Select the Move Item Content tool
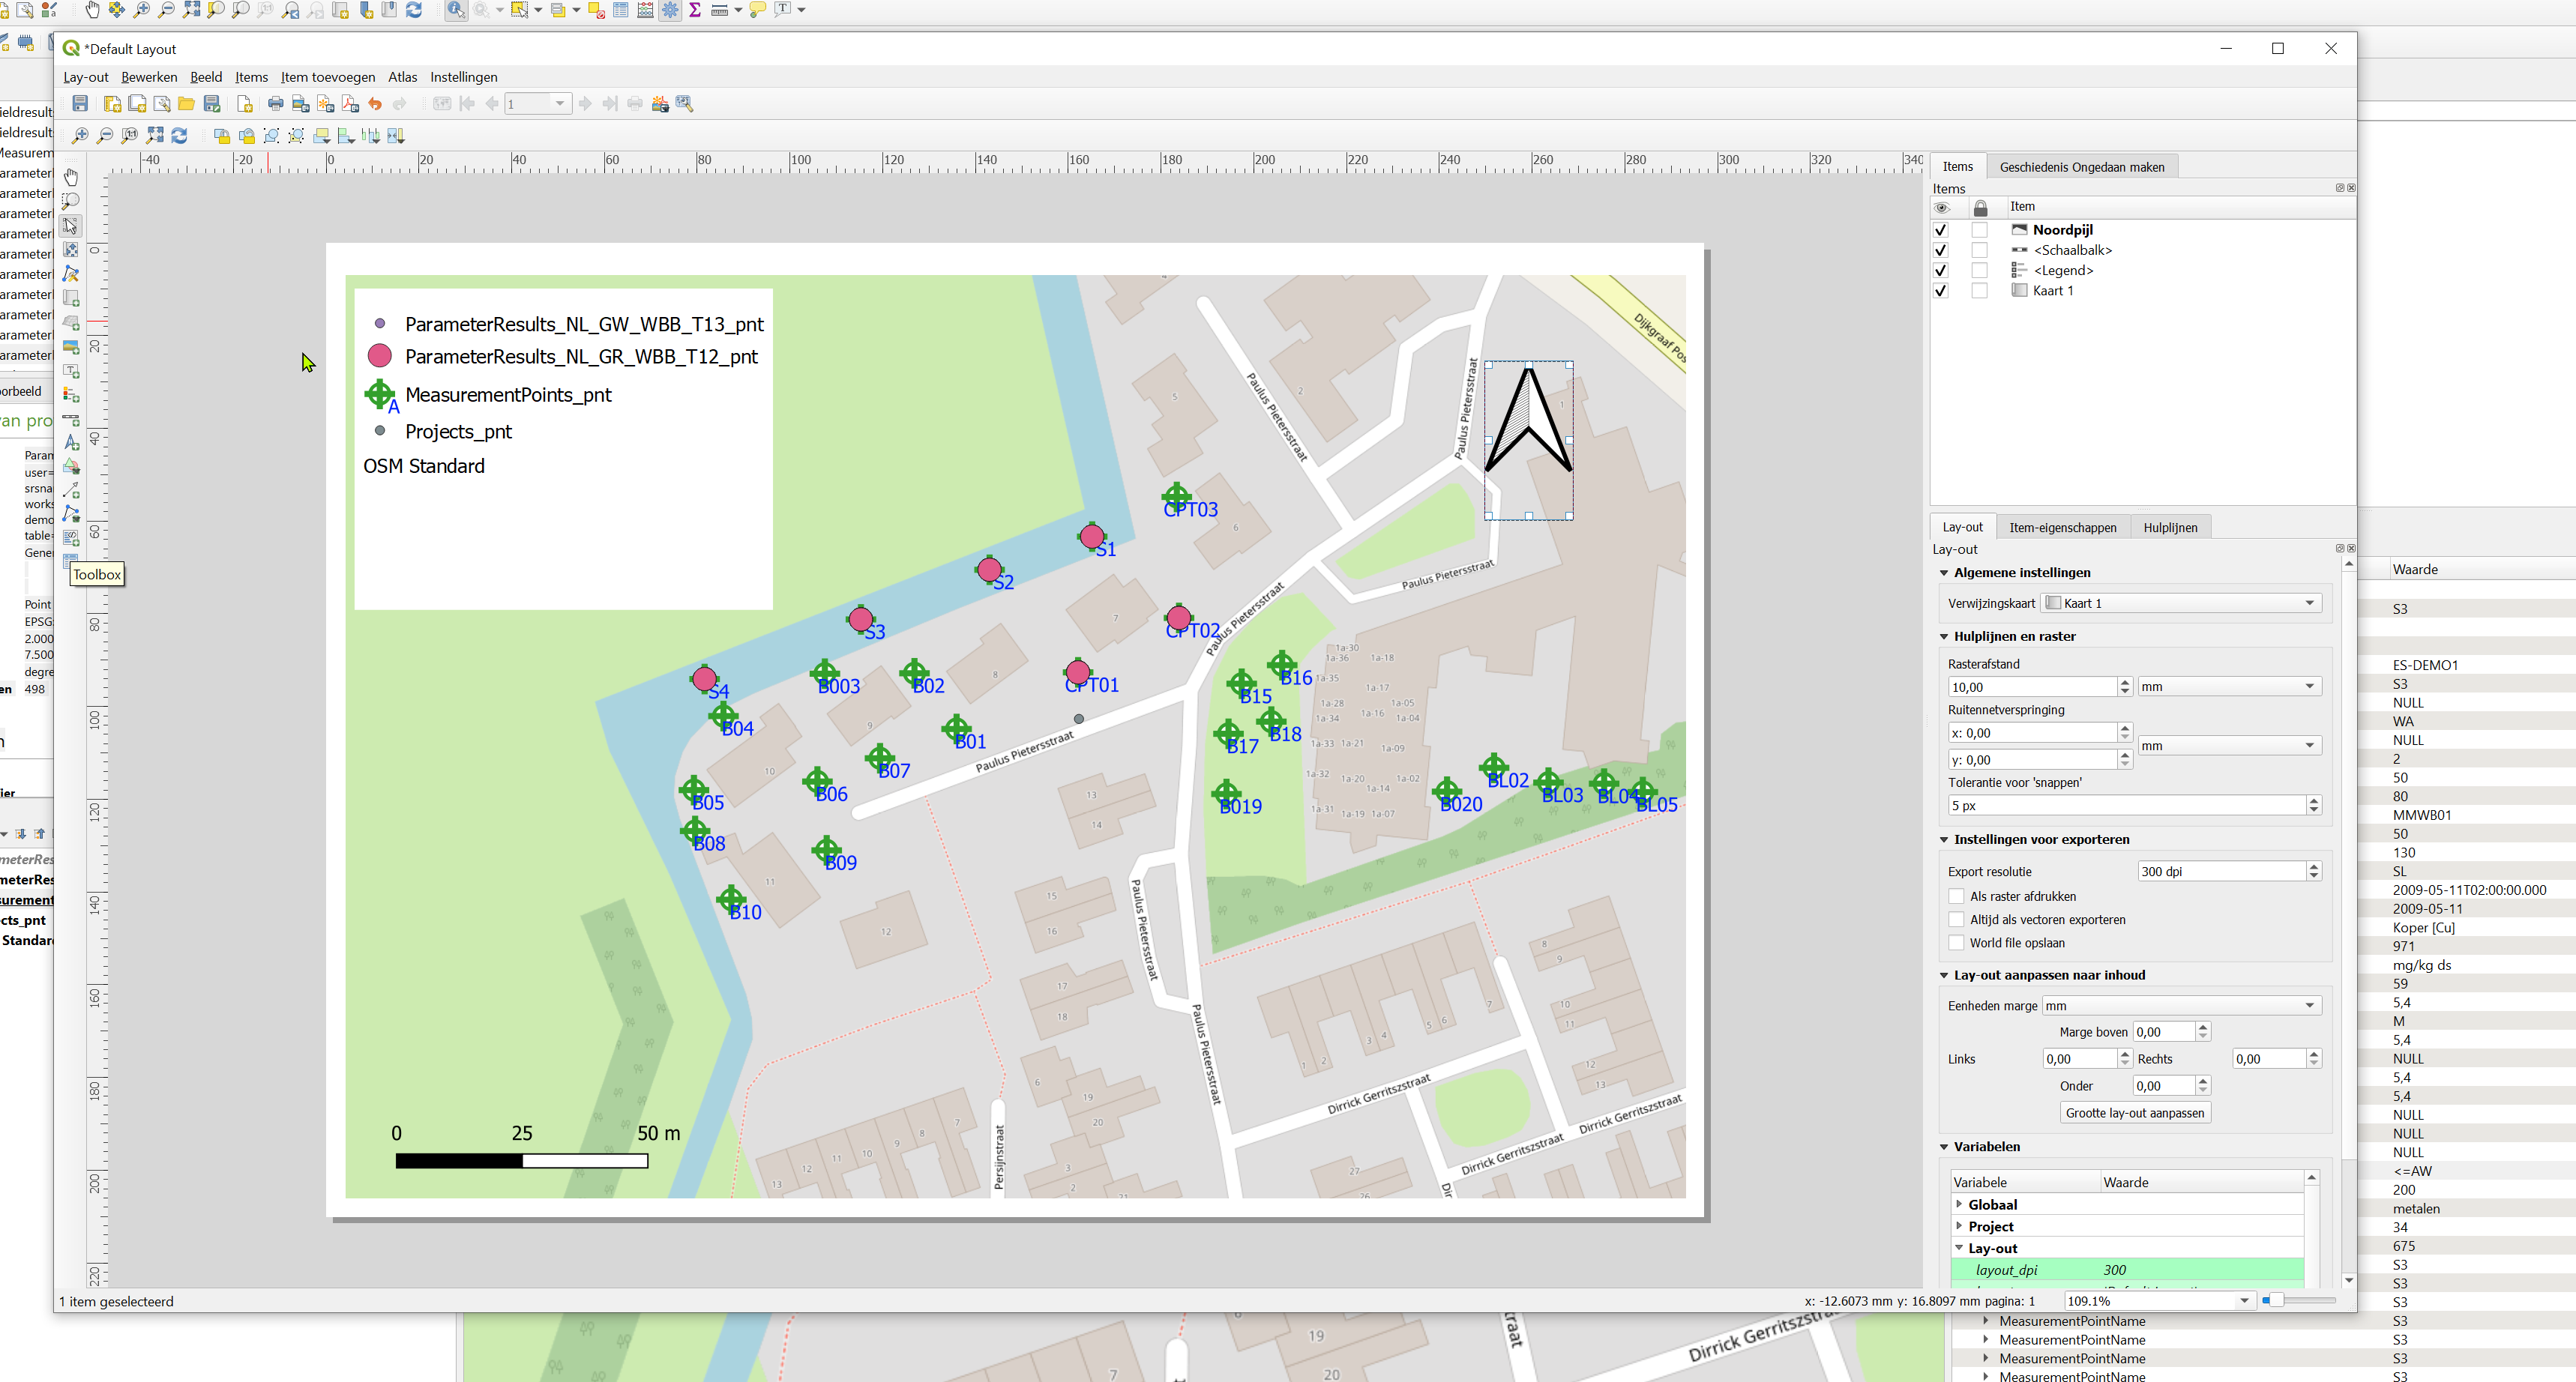Image resolution: width=2576 pixels, height=1382 pixels. (x=70, y=250)
